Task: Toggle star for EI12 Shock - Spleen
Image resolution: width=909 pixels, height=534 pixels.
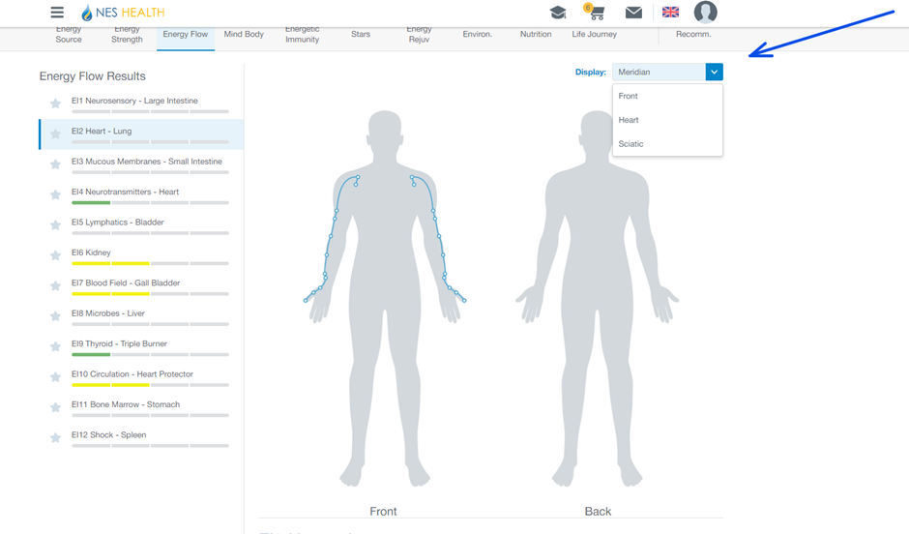Action: click(56, 438)
